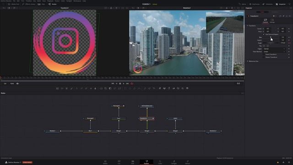Toggle loop playback mode

pyautogui.click(x=132, y=83)
